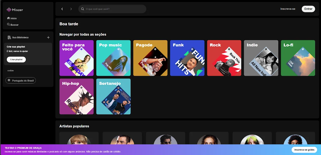Click 'TESTAR O PREMIUM DE GRAÇA' banner text
This screenshot has height=155, width=321.
coord(23,148)
